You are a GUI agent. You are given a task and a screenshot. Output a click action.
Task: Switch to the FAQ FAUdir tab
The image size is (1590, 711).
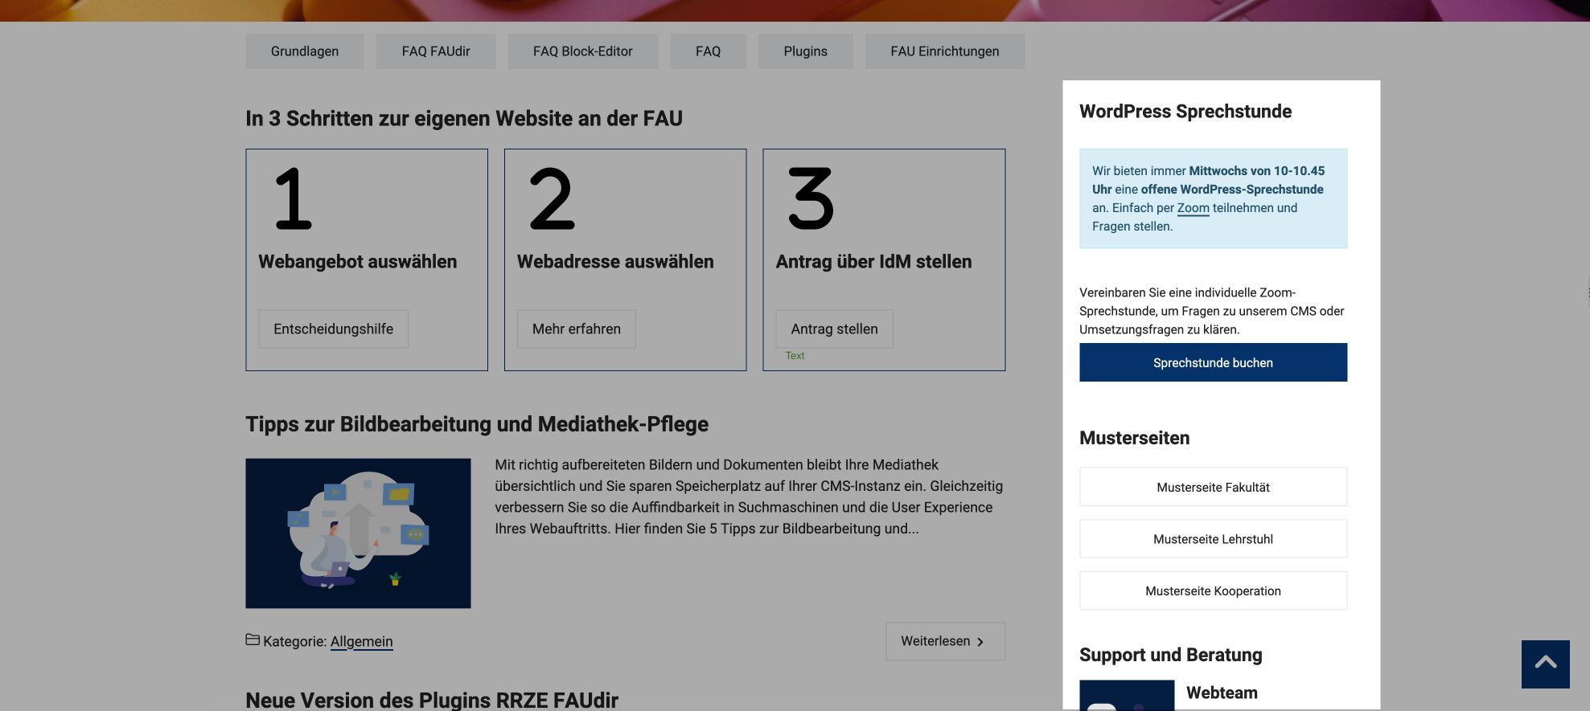[435, 51]
